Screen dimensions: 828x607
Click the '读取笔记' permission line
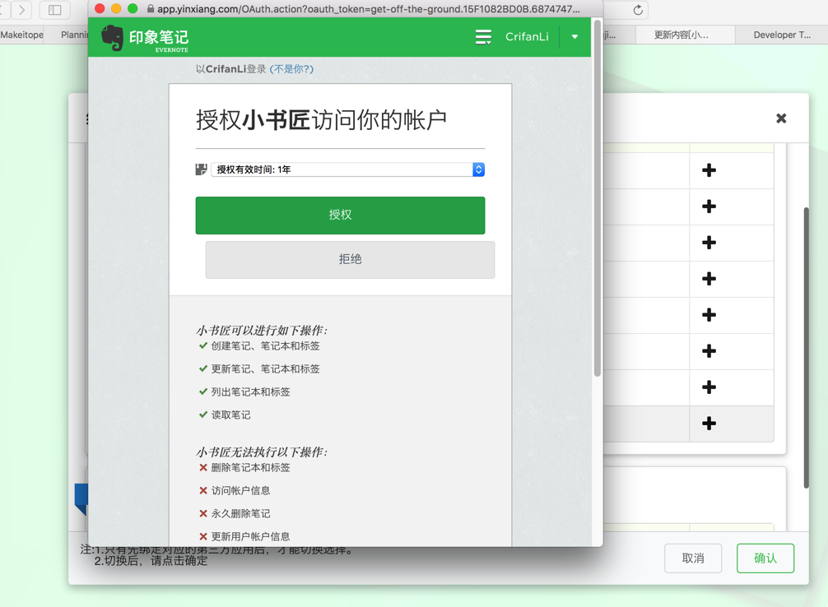pos(230,415)
